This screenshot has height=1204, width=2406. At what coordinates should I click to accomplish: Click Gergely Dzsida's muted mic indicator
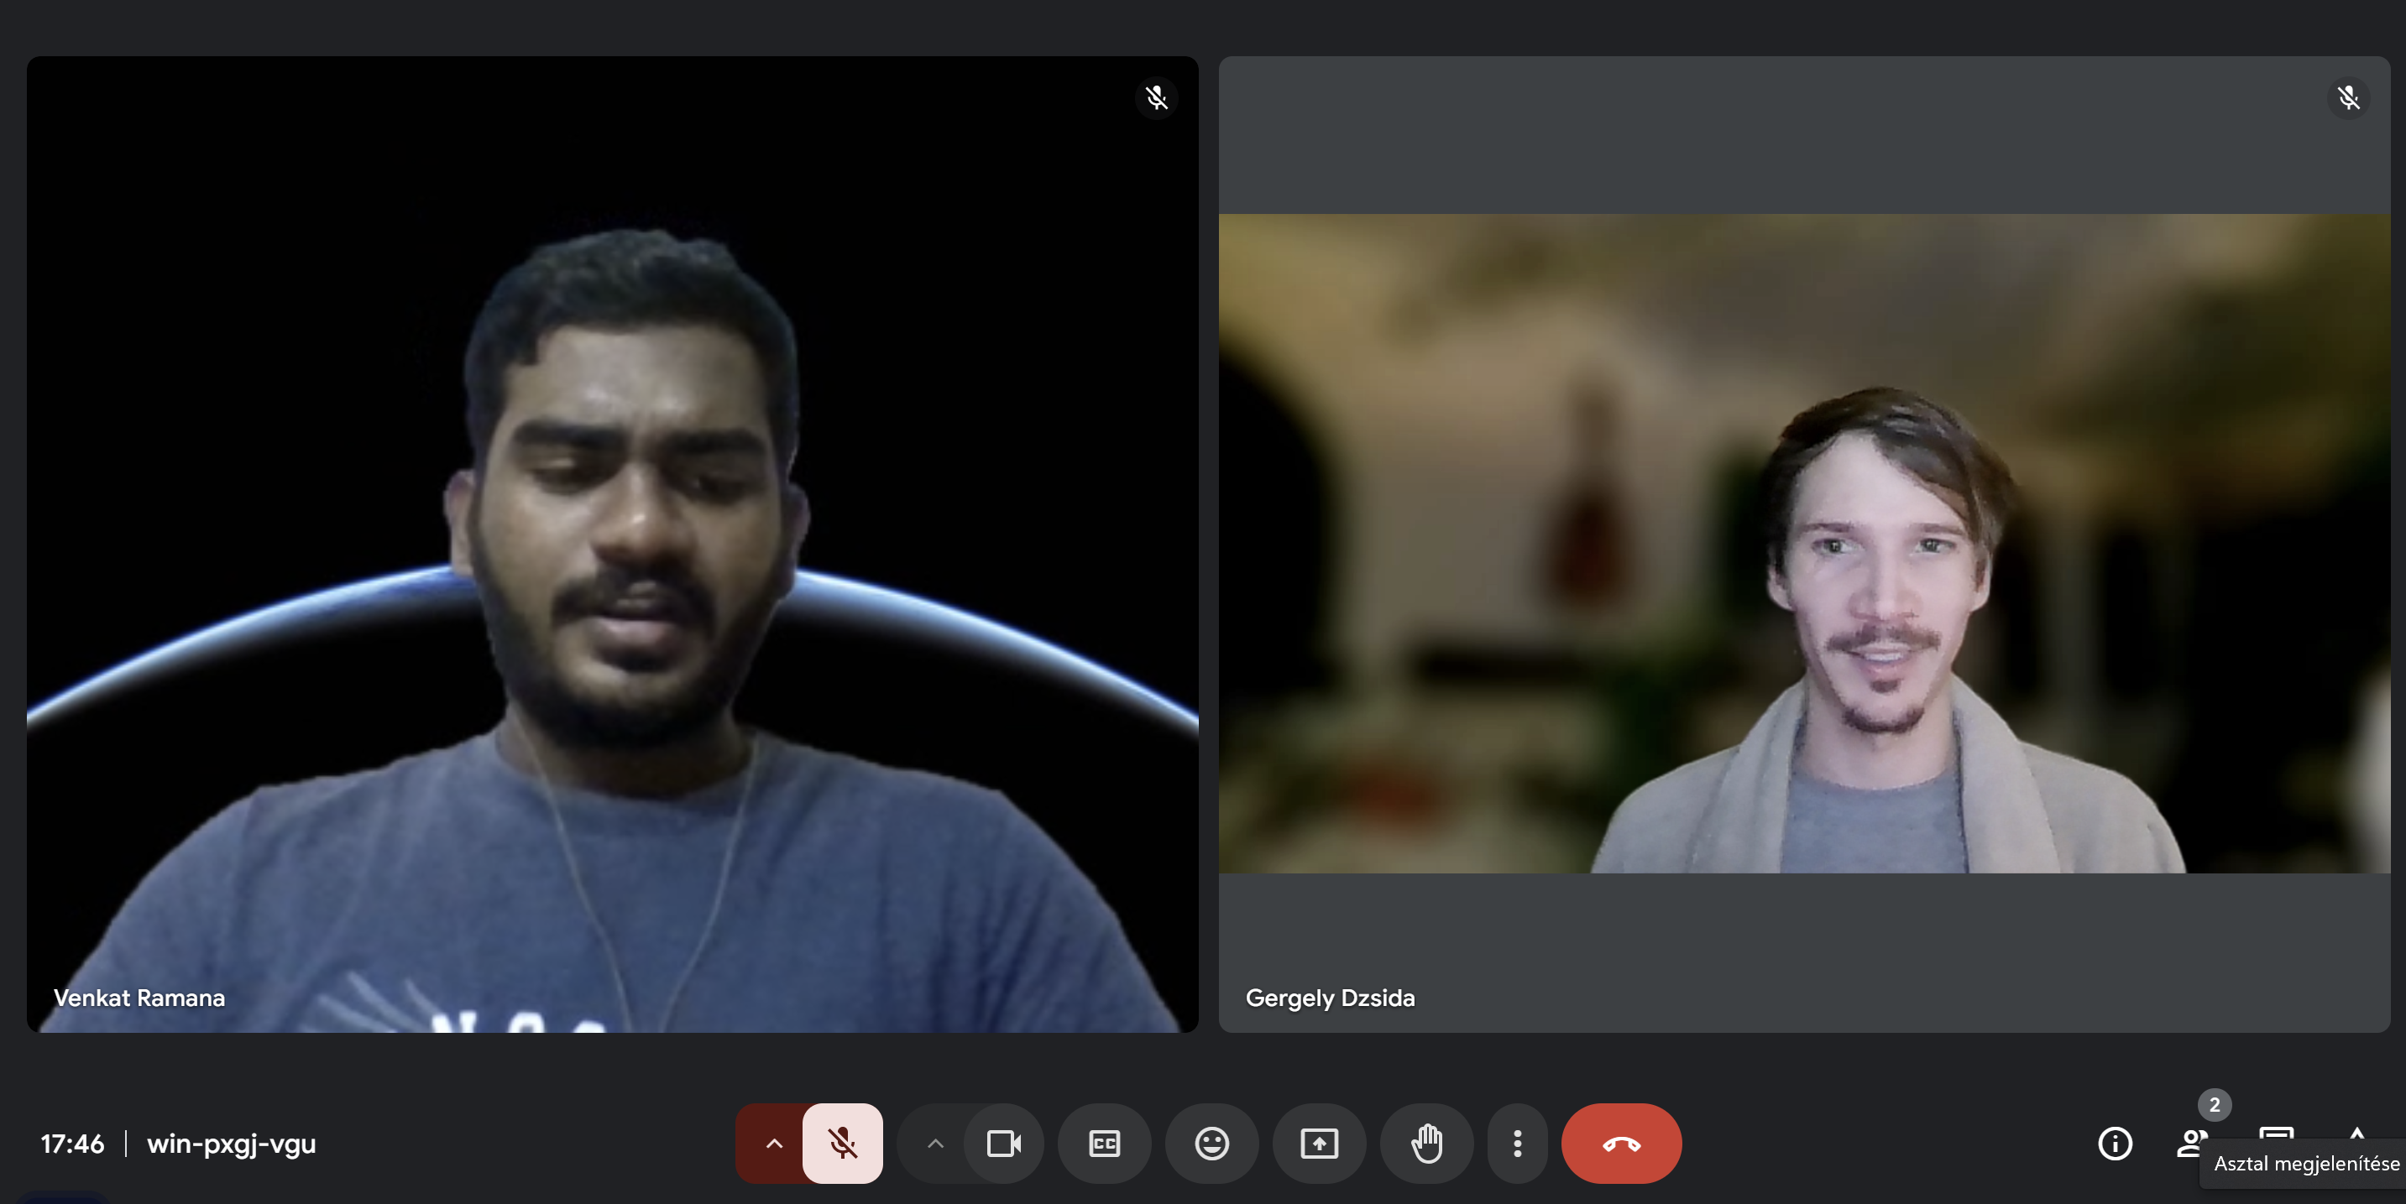click(x=2348, y=97)
